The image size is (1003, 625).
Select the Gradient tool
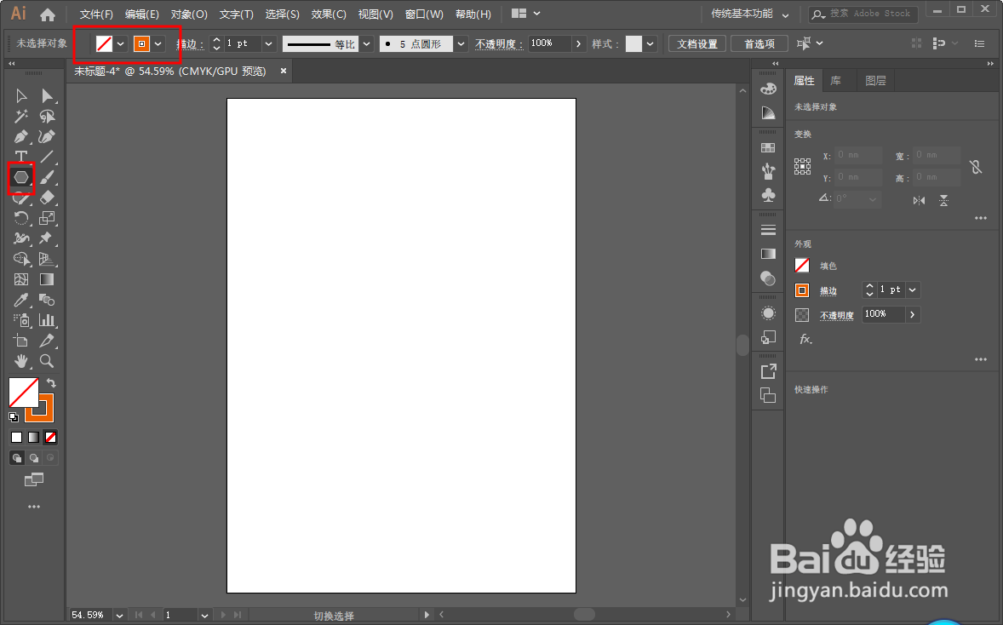pos(47,279)
